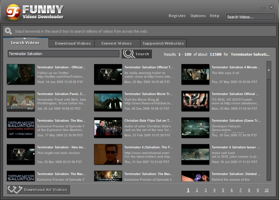Click 'This might not suck version.' description
The height and width of the screenshot is (200, 279).
[x=59, y=153]
